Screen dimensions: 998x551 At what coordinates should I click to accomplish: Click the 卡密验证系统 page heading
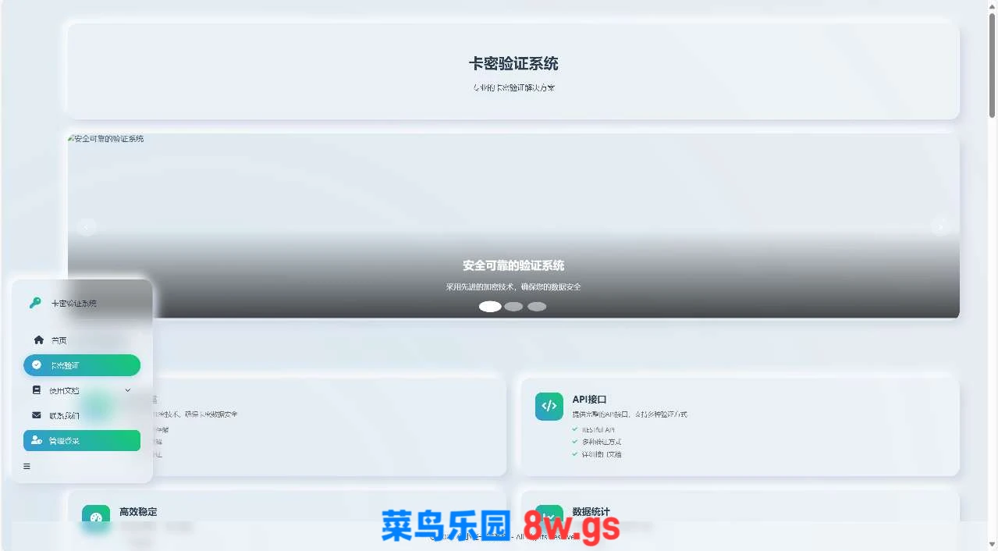pos(513,64)
